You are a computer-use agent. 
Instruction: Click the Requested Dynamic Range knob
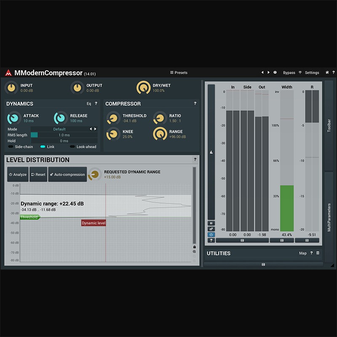94,174
